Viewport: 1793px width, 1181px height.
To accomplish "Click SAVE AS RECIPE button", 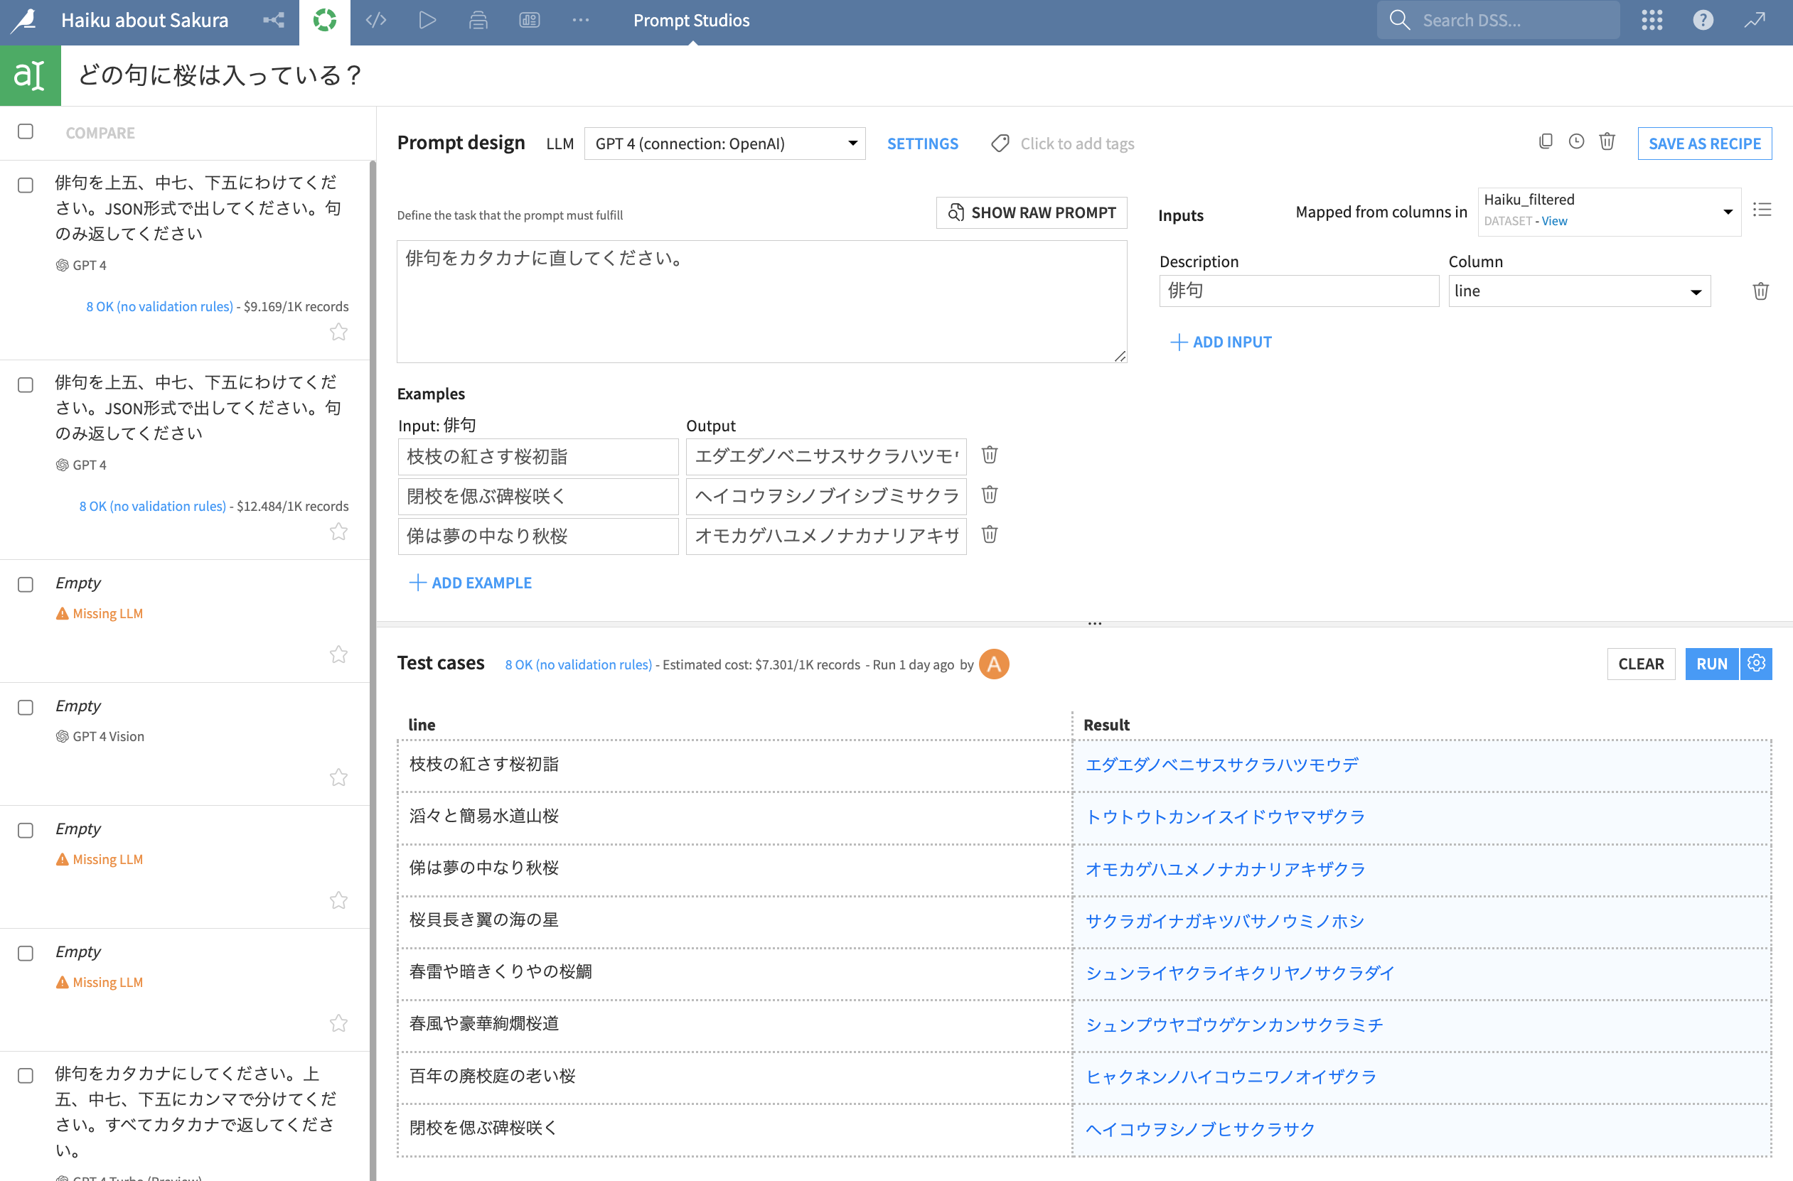I will click(x=1703, y=143).
